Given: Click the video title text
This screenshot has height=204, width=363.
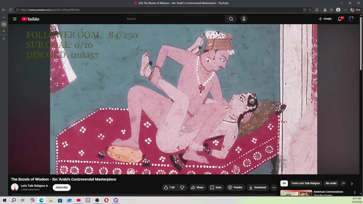Looking at the screenshot, I should click(64, 179).
